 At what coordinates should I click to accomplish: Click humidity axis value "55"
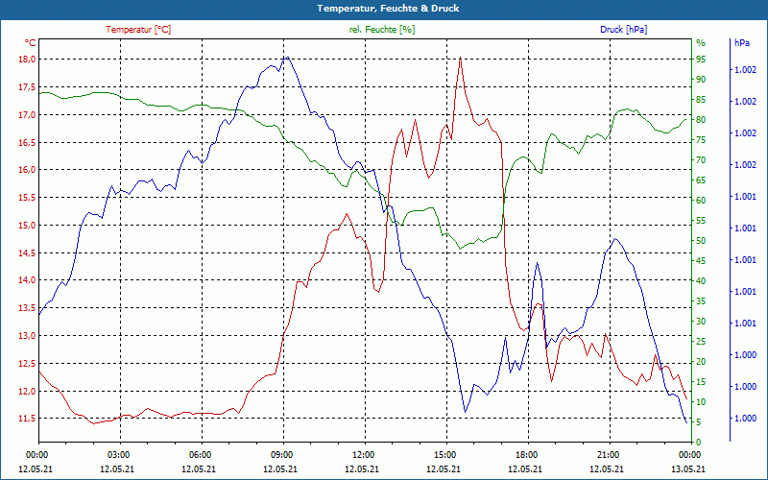701,221
